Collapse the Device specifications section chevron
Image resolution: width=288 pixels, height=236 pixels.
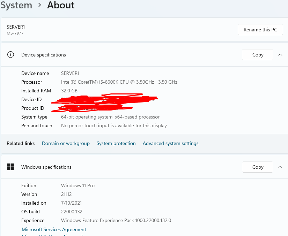(280, 55)
